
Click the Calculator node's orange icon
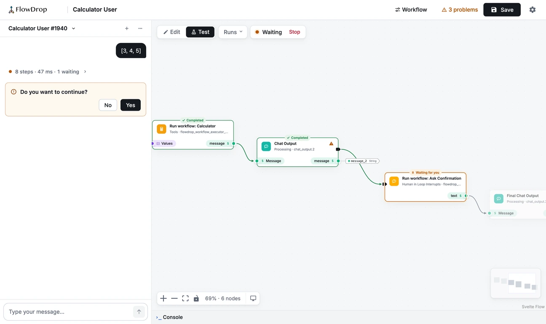[161, 129]
